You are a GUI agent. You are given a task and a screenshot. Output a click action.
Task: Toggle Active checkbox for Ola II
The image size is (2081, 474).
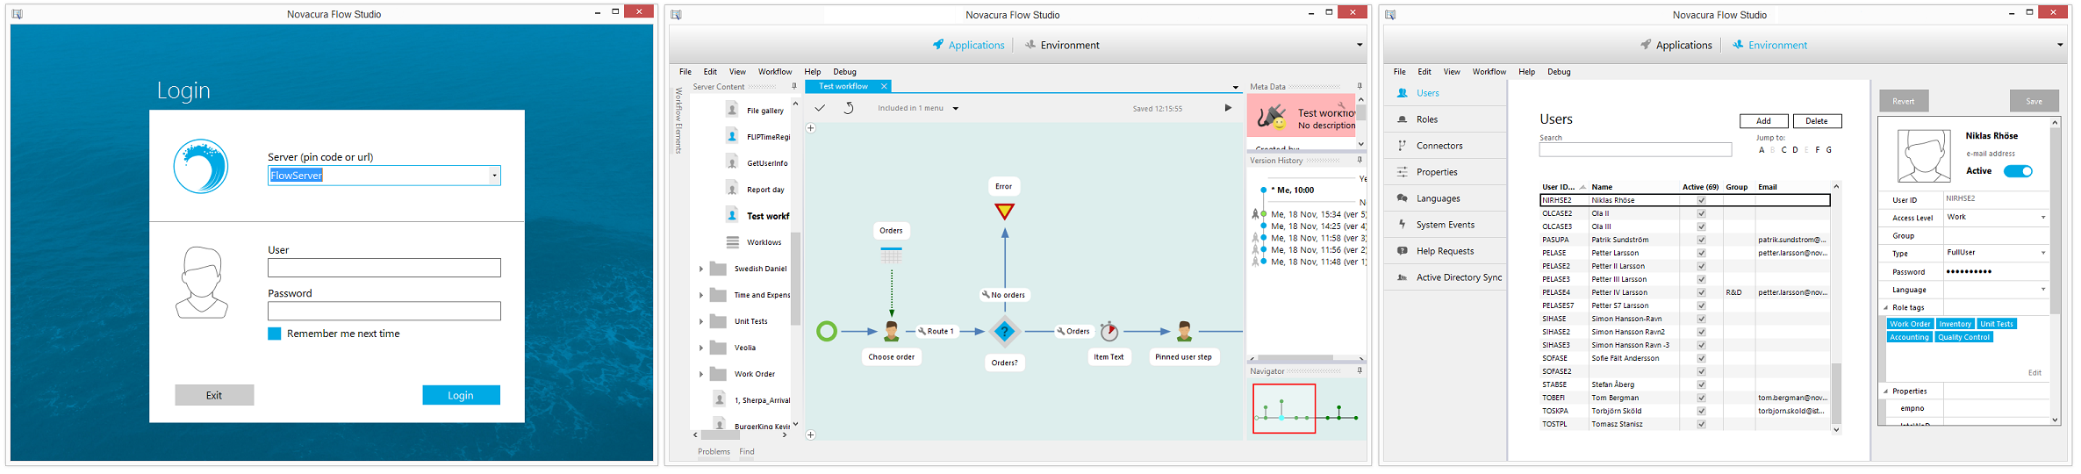pos(1701,213)
